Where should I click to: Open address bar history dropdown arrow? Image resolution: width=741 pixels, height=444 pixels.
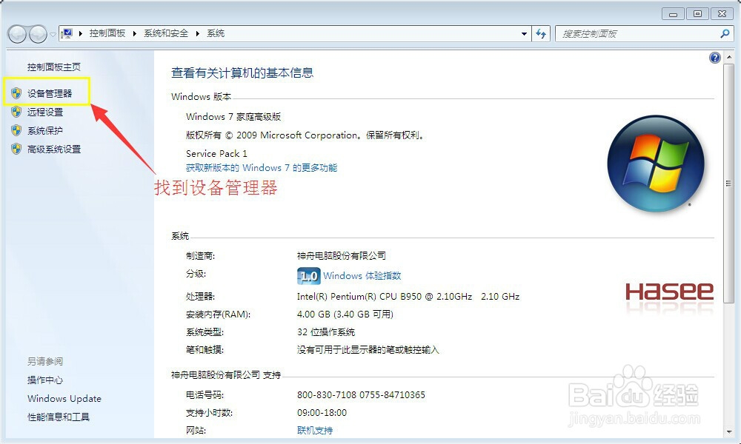point(524,34)
